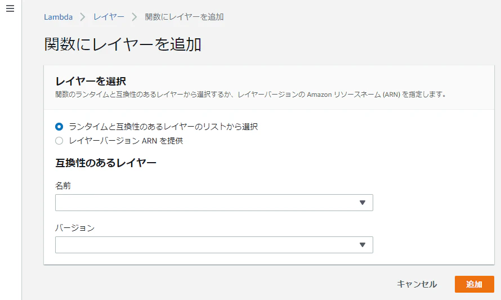Select ランタイムと互換性のあるレイヤーのリストから選択 radio option
This screenshot has width=501, height=300.
(59, 127)
